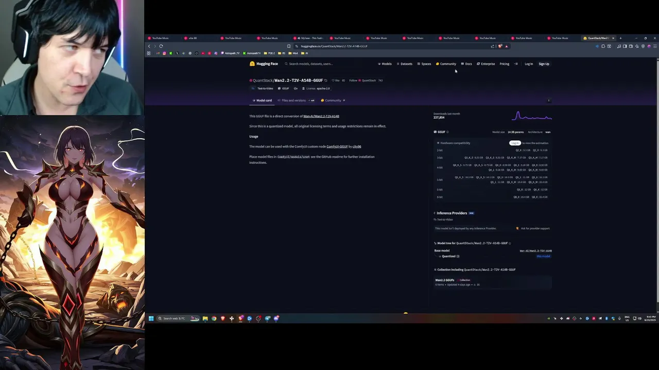Open the city96 author link
The image size is (659, 370).
[x=356, y=146]
